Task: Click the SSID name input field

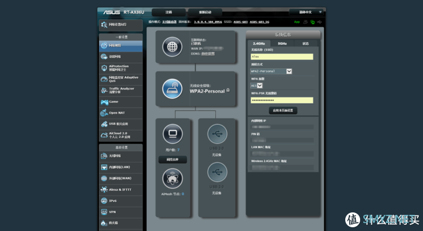Action: click(282, 57)
